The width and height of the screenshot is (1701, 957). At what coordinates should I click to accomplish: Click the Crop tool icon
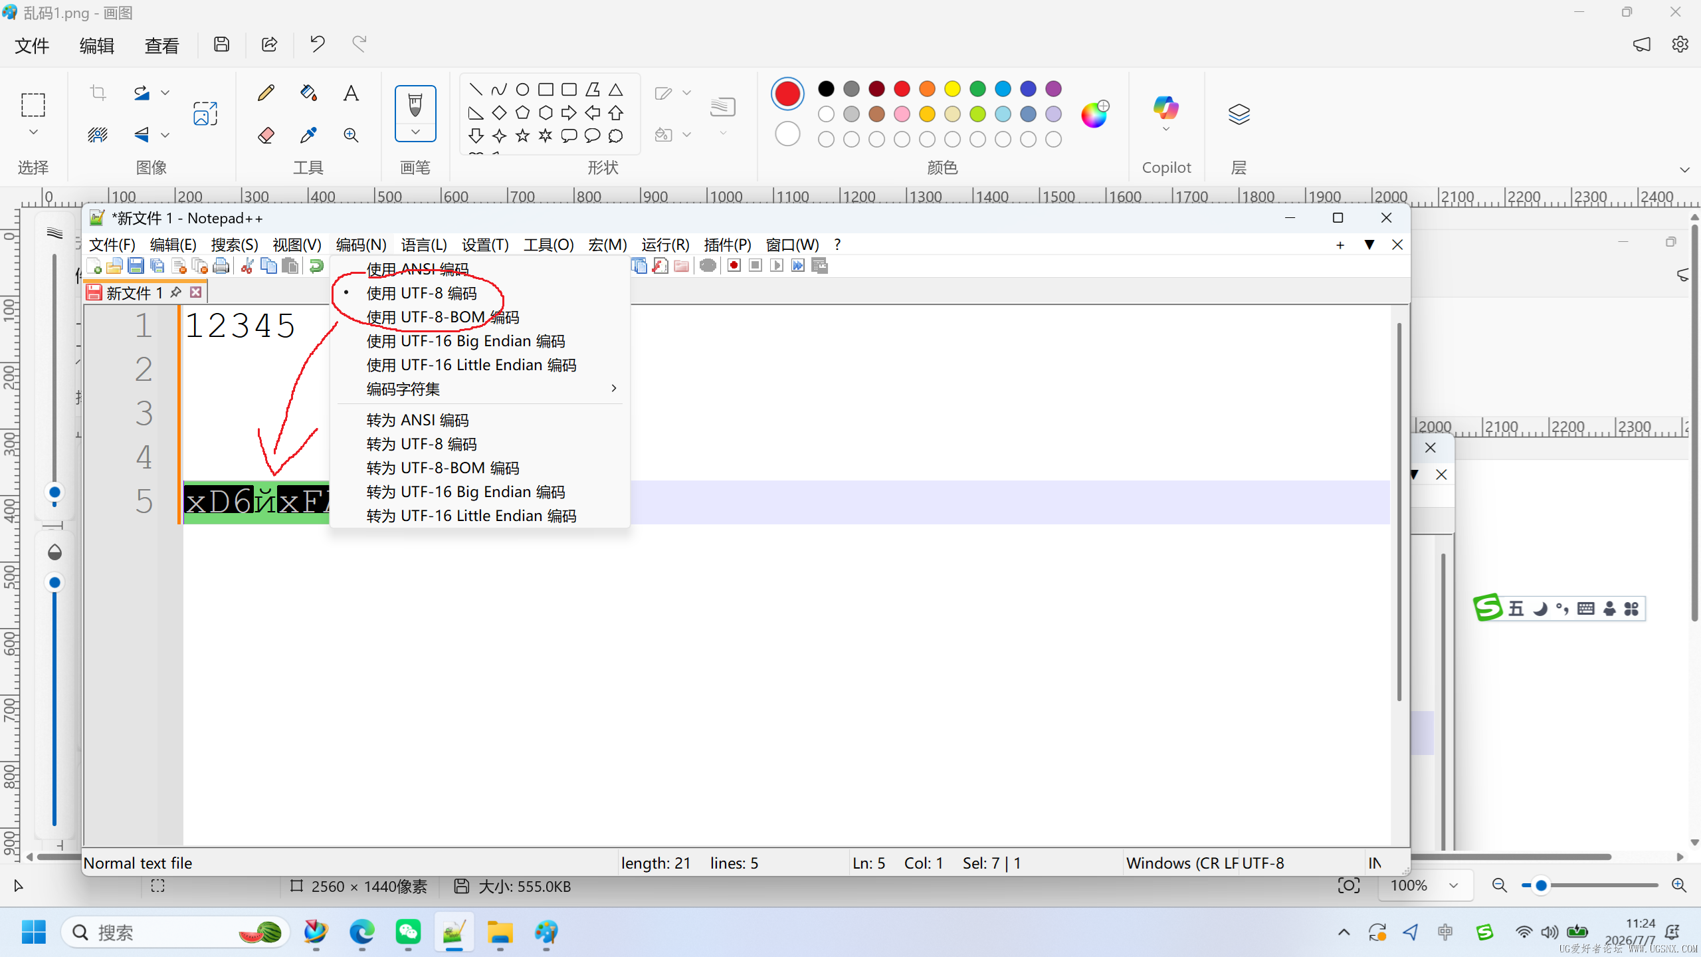pos(98,92)
